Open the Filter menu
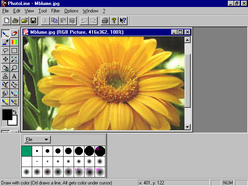Image resolution: width=248 pixels, height=186 pixels. (x=55, y=11)
